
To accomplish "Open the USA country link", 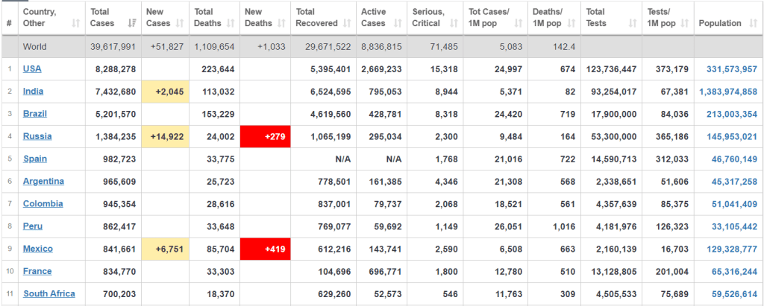I will [32, 68].
